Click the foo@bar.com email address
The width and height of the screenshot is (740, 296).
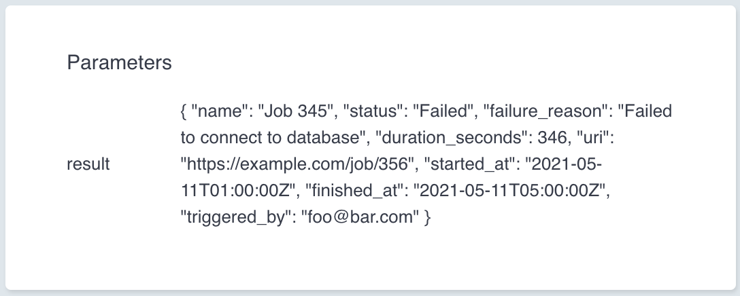coord(360,219)
